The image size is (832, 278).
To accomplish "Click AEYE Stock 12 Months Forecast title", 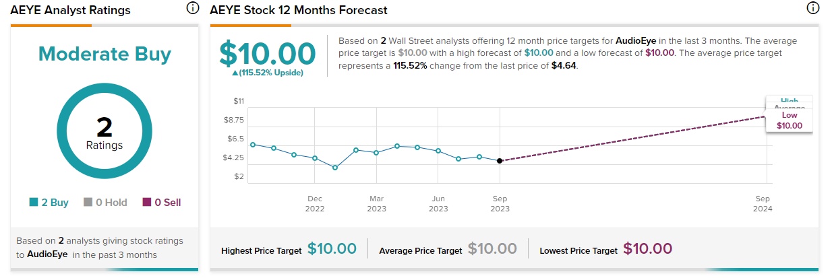I will click(x=299, y=10).
